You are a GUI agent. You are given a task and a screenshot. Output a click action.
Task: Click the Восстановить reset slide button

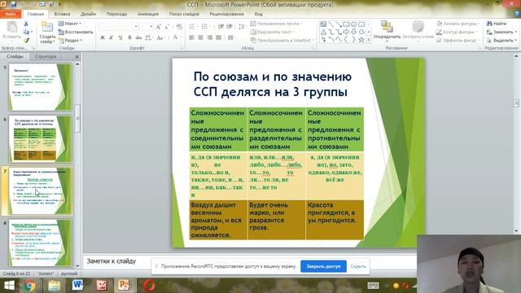(76, 33)
